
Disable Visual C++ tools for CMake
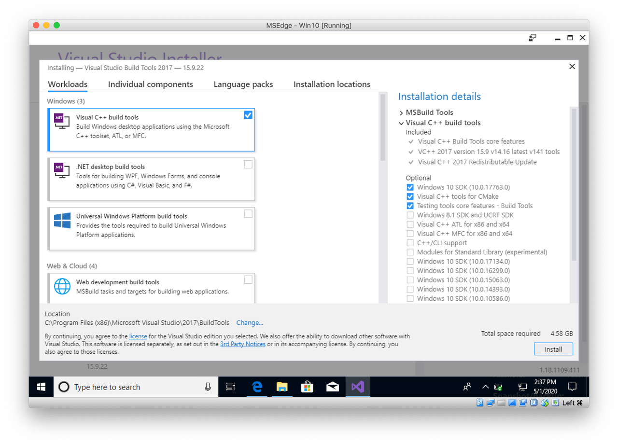click(x=410, y=196)
